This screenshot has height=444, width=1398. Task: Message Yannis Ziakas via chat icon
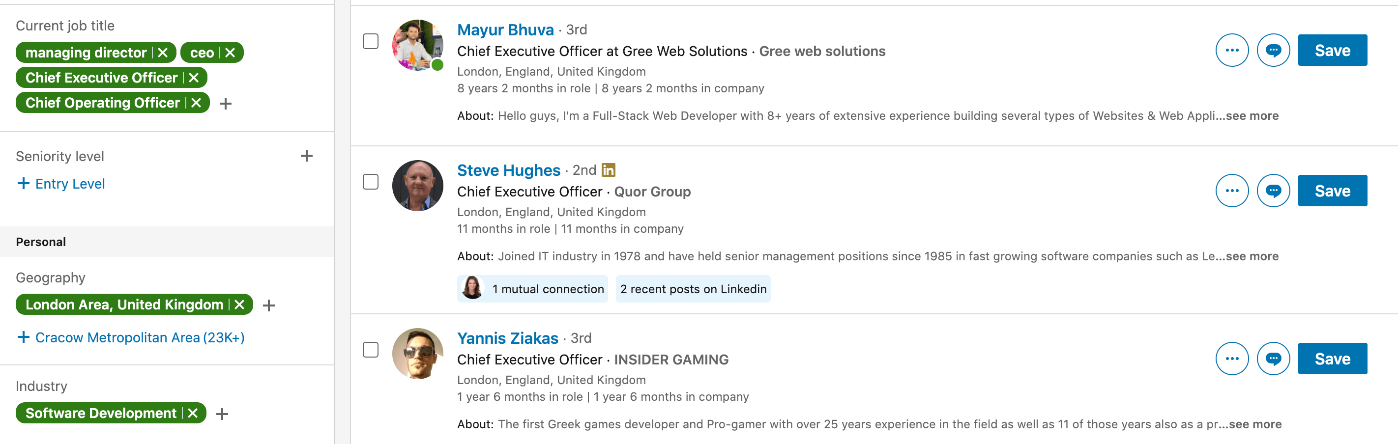tap(1273, 359)
